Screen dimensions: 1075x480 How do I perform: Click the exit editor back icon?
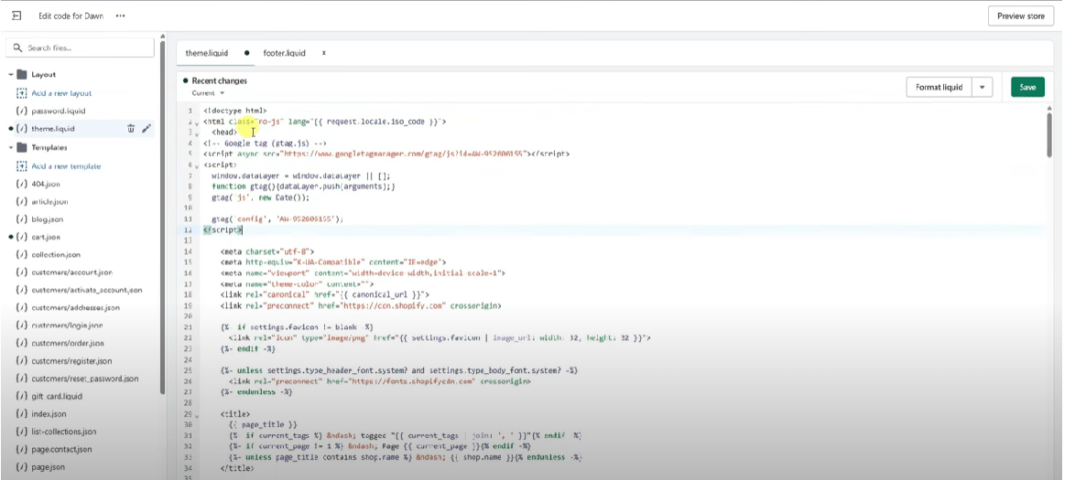tap(16, 16)
